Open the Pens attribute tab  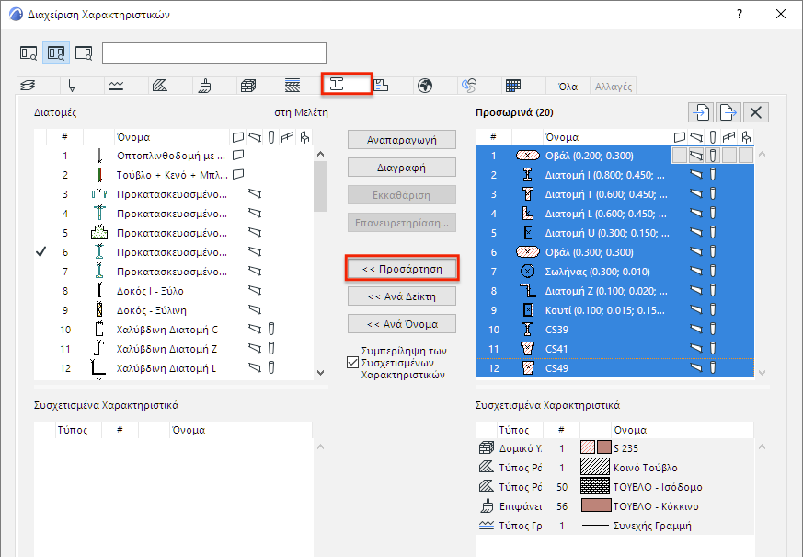pyautogui.click(x=73, y=86)
